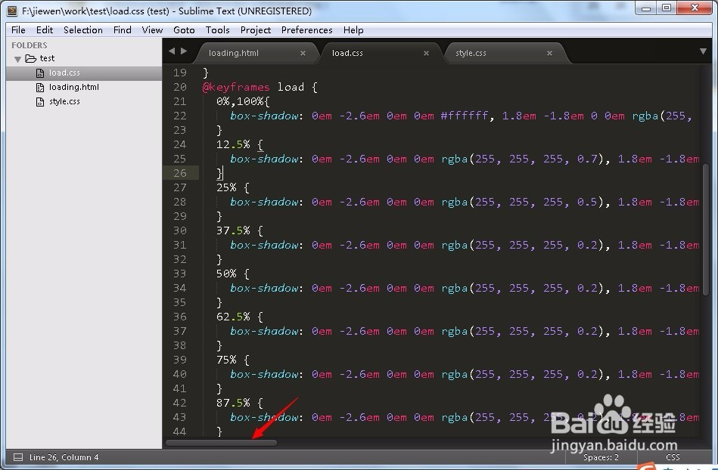Screen dimensions: 718x470
Task: Open the CSS syntax selector
Action: click(x=672, y=457)
